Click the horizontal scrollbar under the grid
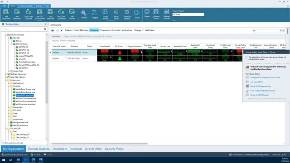 pyautogui.click(x=100, y=144)
